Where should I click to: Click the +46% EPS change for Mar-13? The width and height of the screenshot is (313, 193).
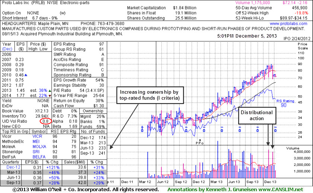[x=54, y=173]
